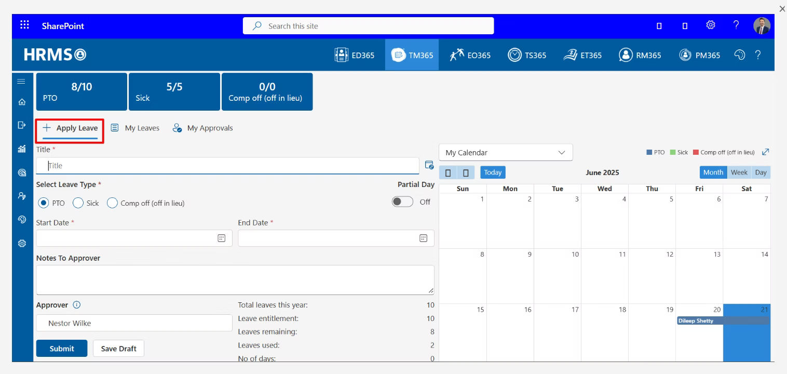Toggle the Partial Day switch
Viewport: 787px width, 374px height.
[402, 202]
